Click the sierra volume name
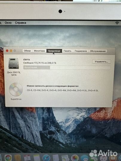The width and height of the screenshot is (121, 161). 27,59
